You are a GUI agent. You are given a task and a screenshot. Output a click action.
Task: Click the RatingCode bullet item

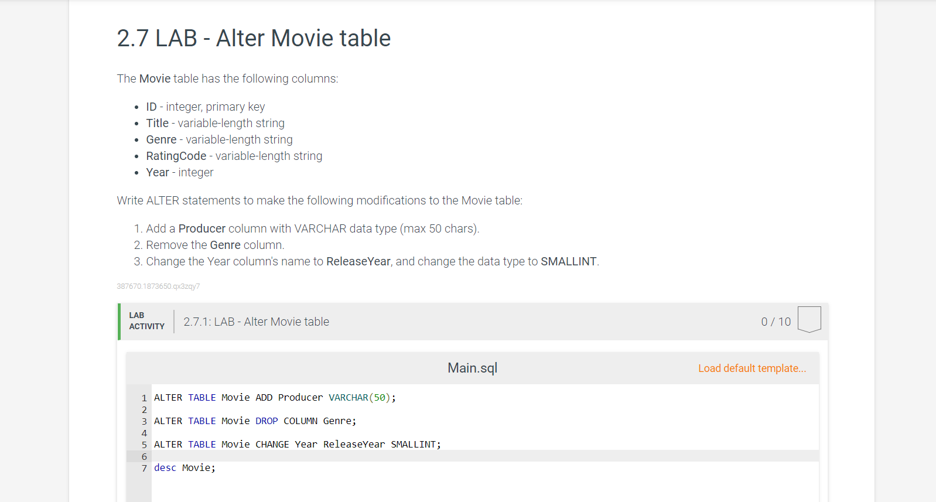tap(234, 156)
